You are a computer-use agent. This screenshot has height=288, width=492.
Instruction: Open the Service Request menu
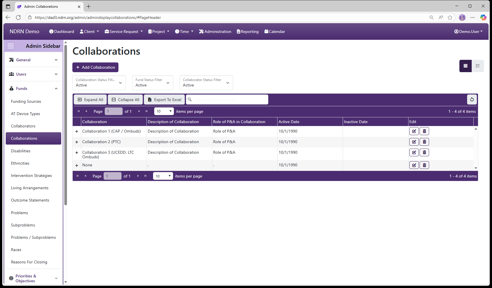(124, 31)
